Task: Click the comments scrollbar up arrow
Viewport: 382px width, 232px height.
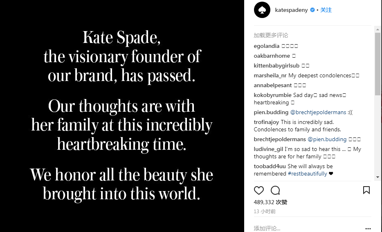Action: [378, 29]
